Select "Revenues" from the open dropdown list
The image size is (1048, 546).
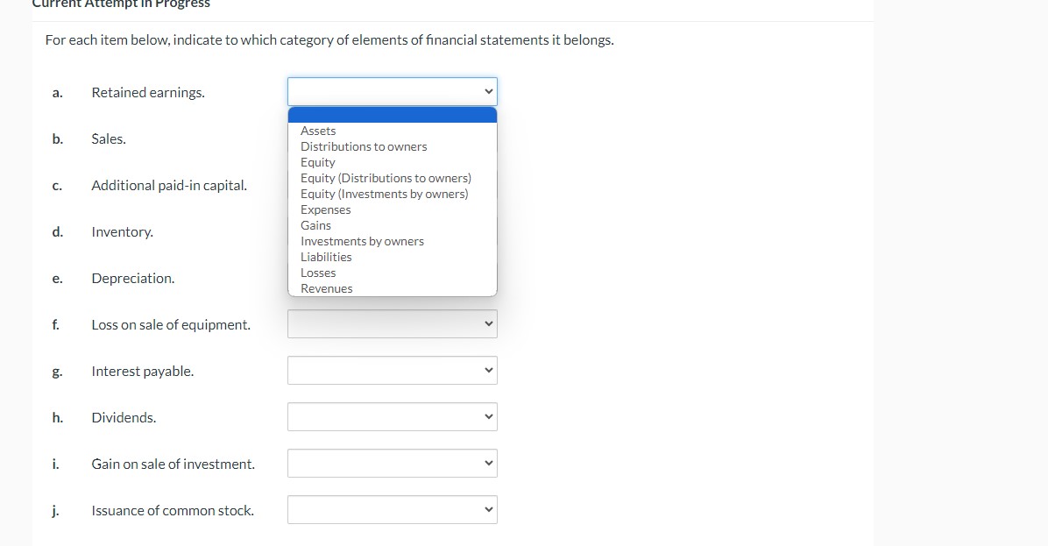coord(326,288)
